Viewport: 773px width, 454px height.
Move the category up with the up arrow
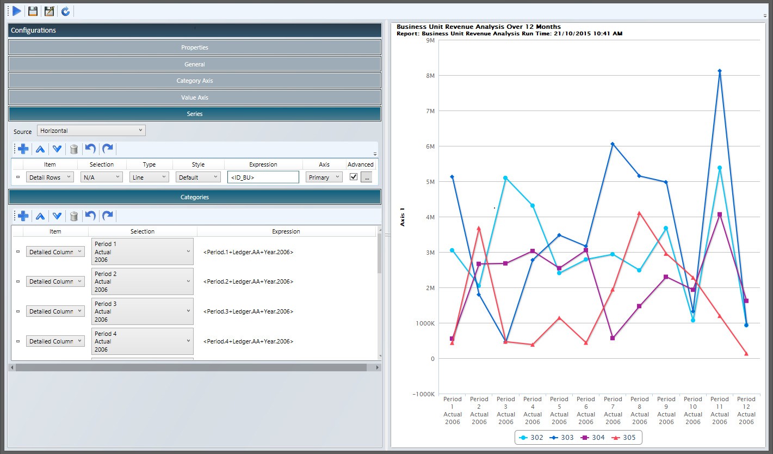coord(40,216)
